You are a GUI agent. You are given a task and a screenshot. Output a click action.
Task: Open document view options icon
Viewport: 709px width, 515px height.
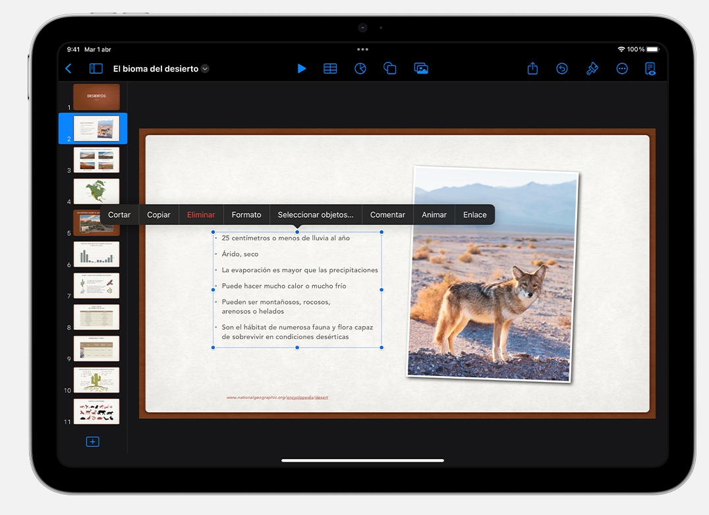point(650,68)
